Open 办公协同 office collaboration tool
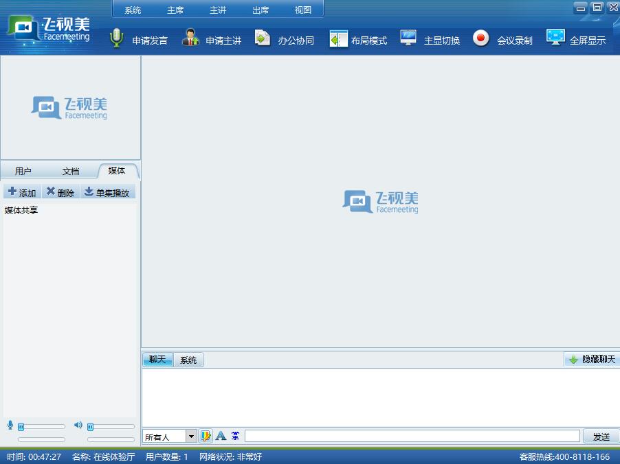The height and width of the screenshot is (464, 620). (x=263, y=38)
